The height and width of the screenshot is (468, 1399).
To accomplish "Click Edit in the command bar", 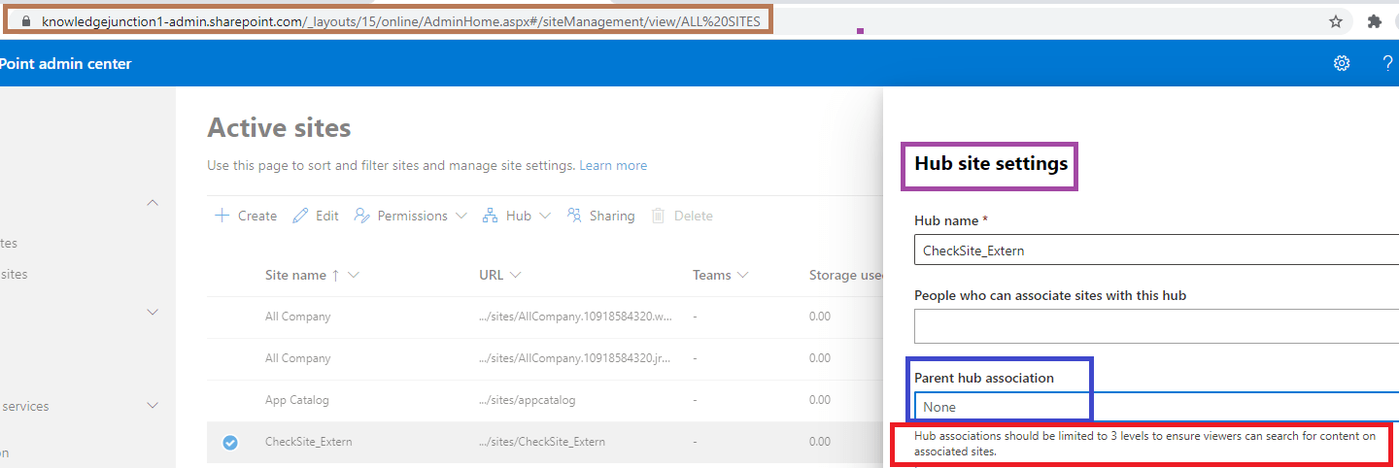I will click(x=316, y=216).
